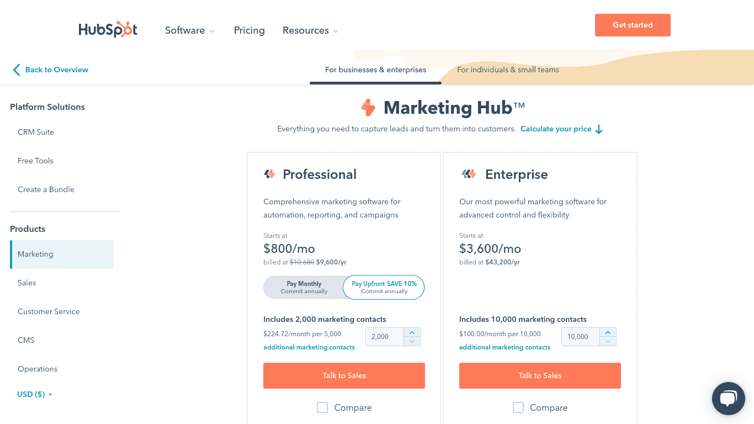
Task: Click the down arrow beside Calculate your price
Action: coord(599,129)
